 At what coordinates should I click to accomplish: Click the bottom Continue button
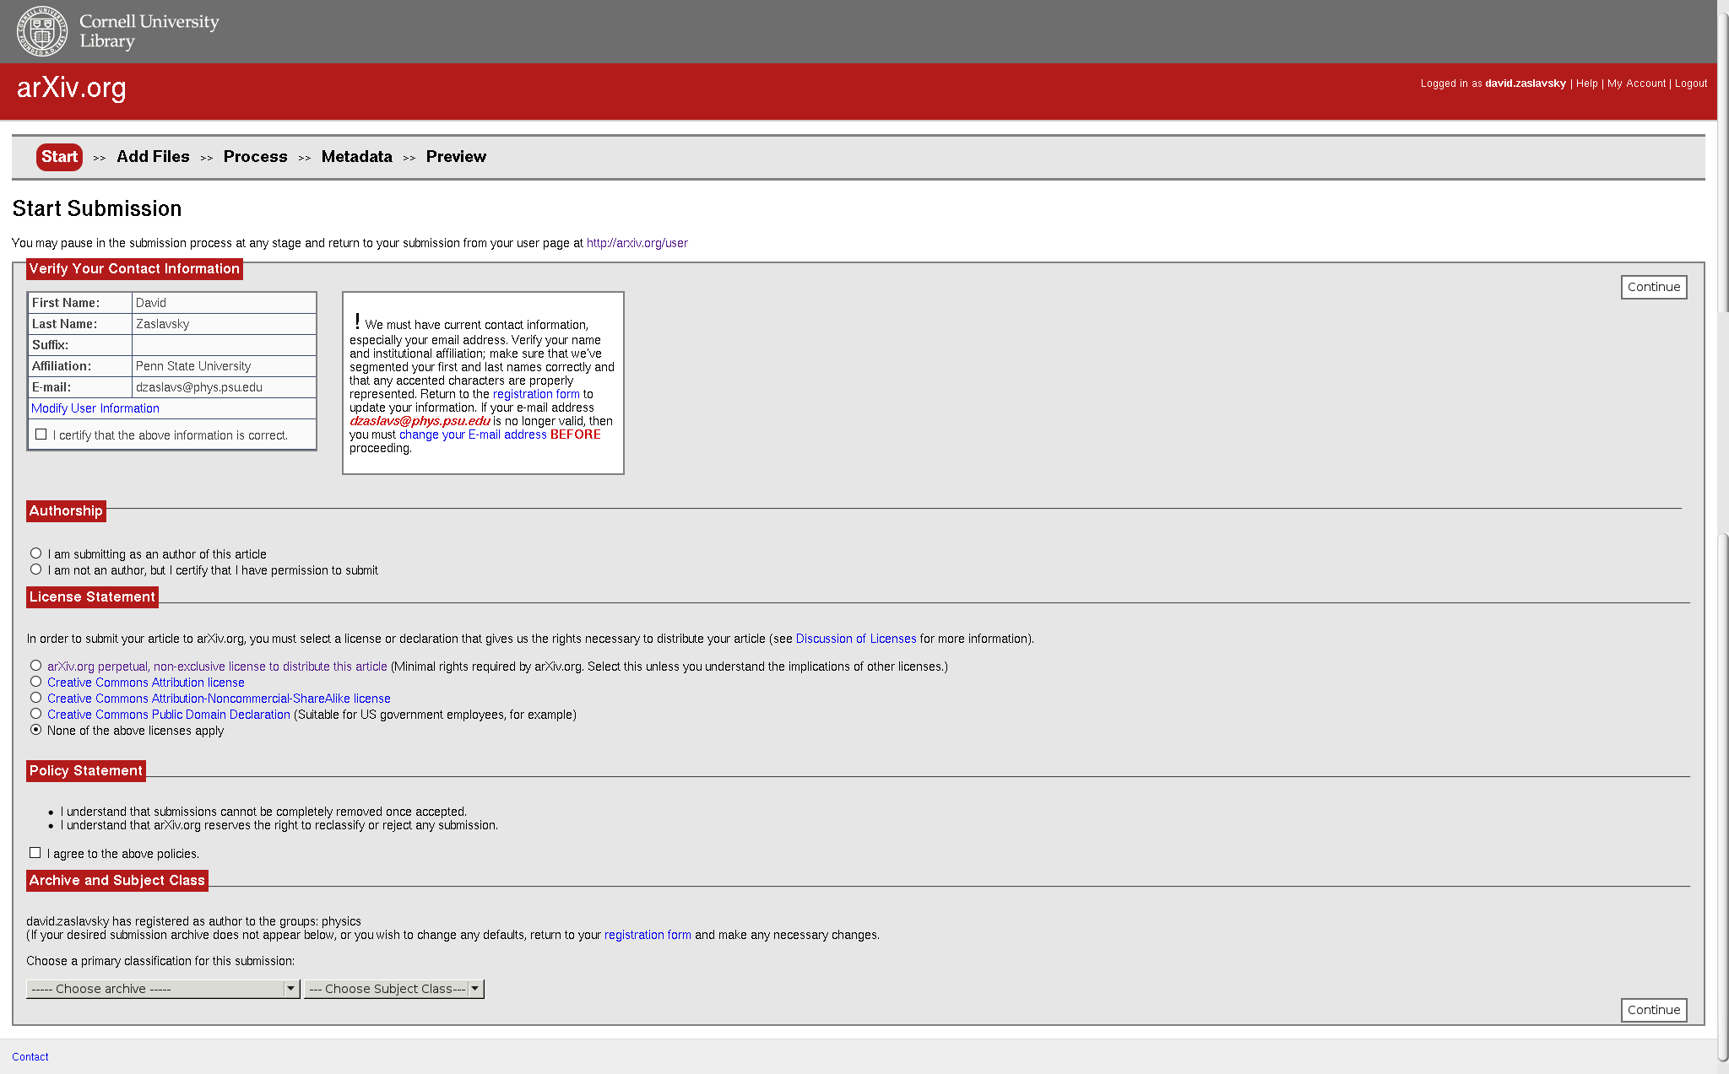(1654, 1010)
